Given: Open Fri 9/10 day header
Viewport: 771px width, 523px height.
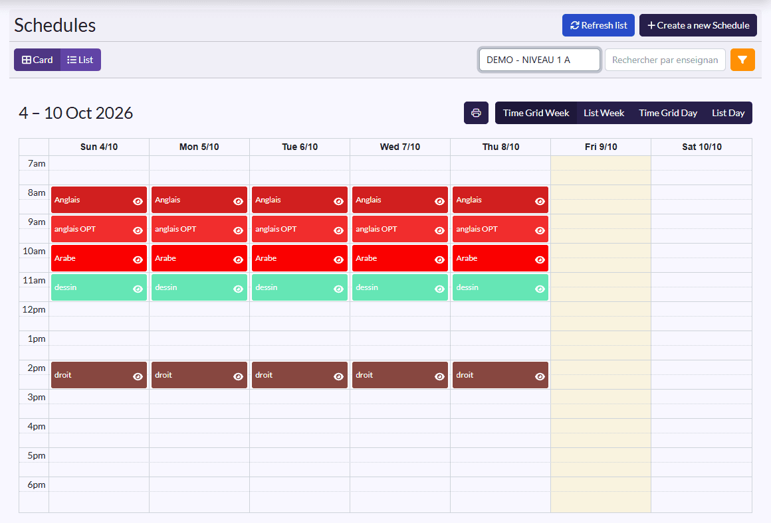Looking at the screenshot, I should (x=601, y=147).
